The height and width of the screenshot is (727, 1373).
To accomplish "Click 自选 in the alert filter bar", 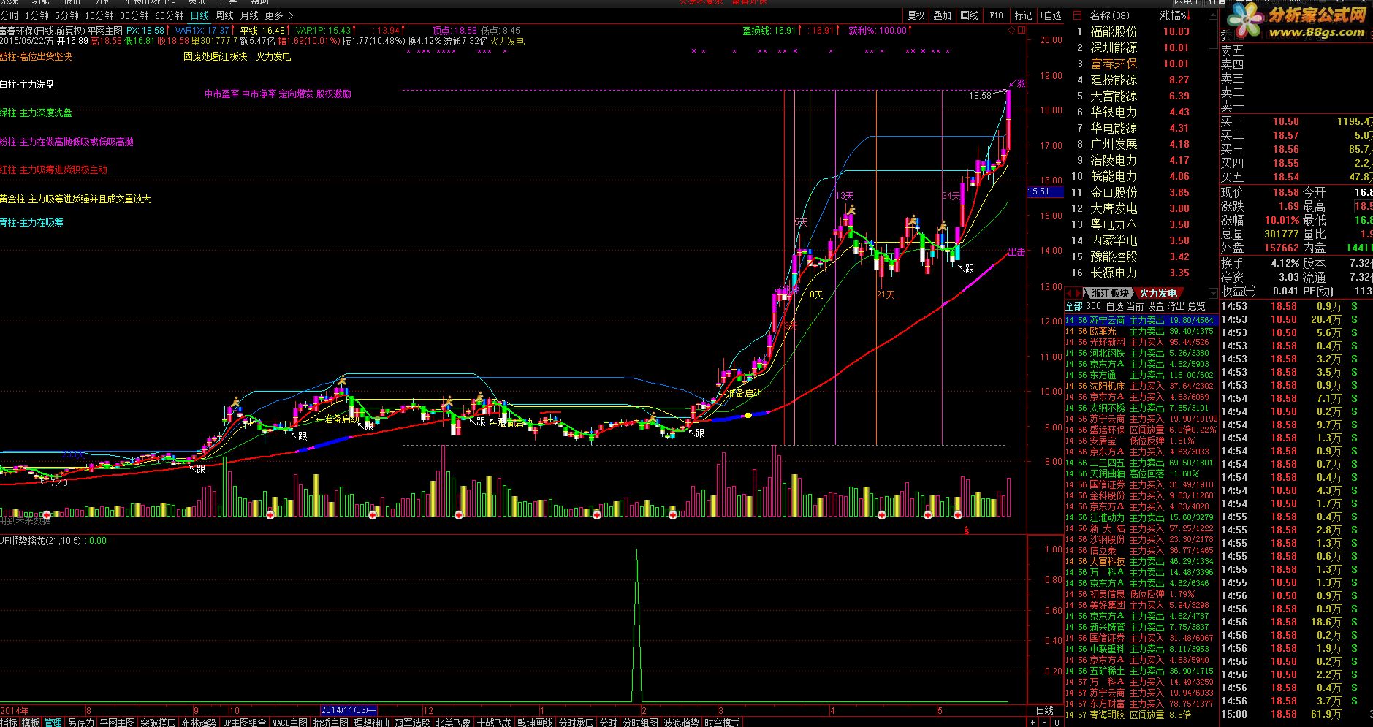I will [1114, 306].
